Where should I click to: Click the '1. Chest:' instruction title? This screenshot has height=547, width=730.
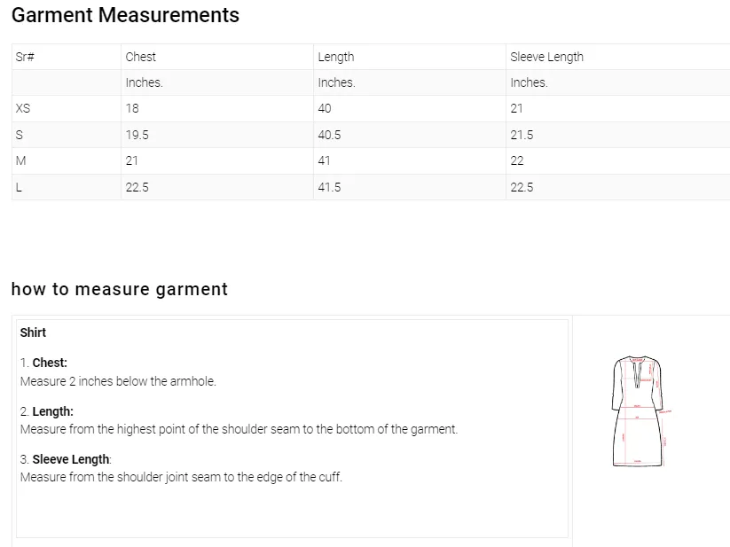click(44, 363)
